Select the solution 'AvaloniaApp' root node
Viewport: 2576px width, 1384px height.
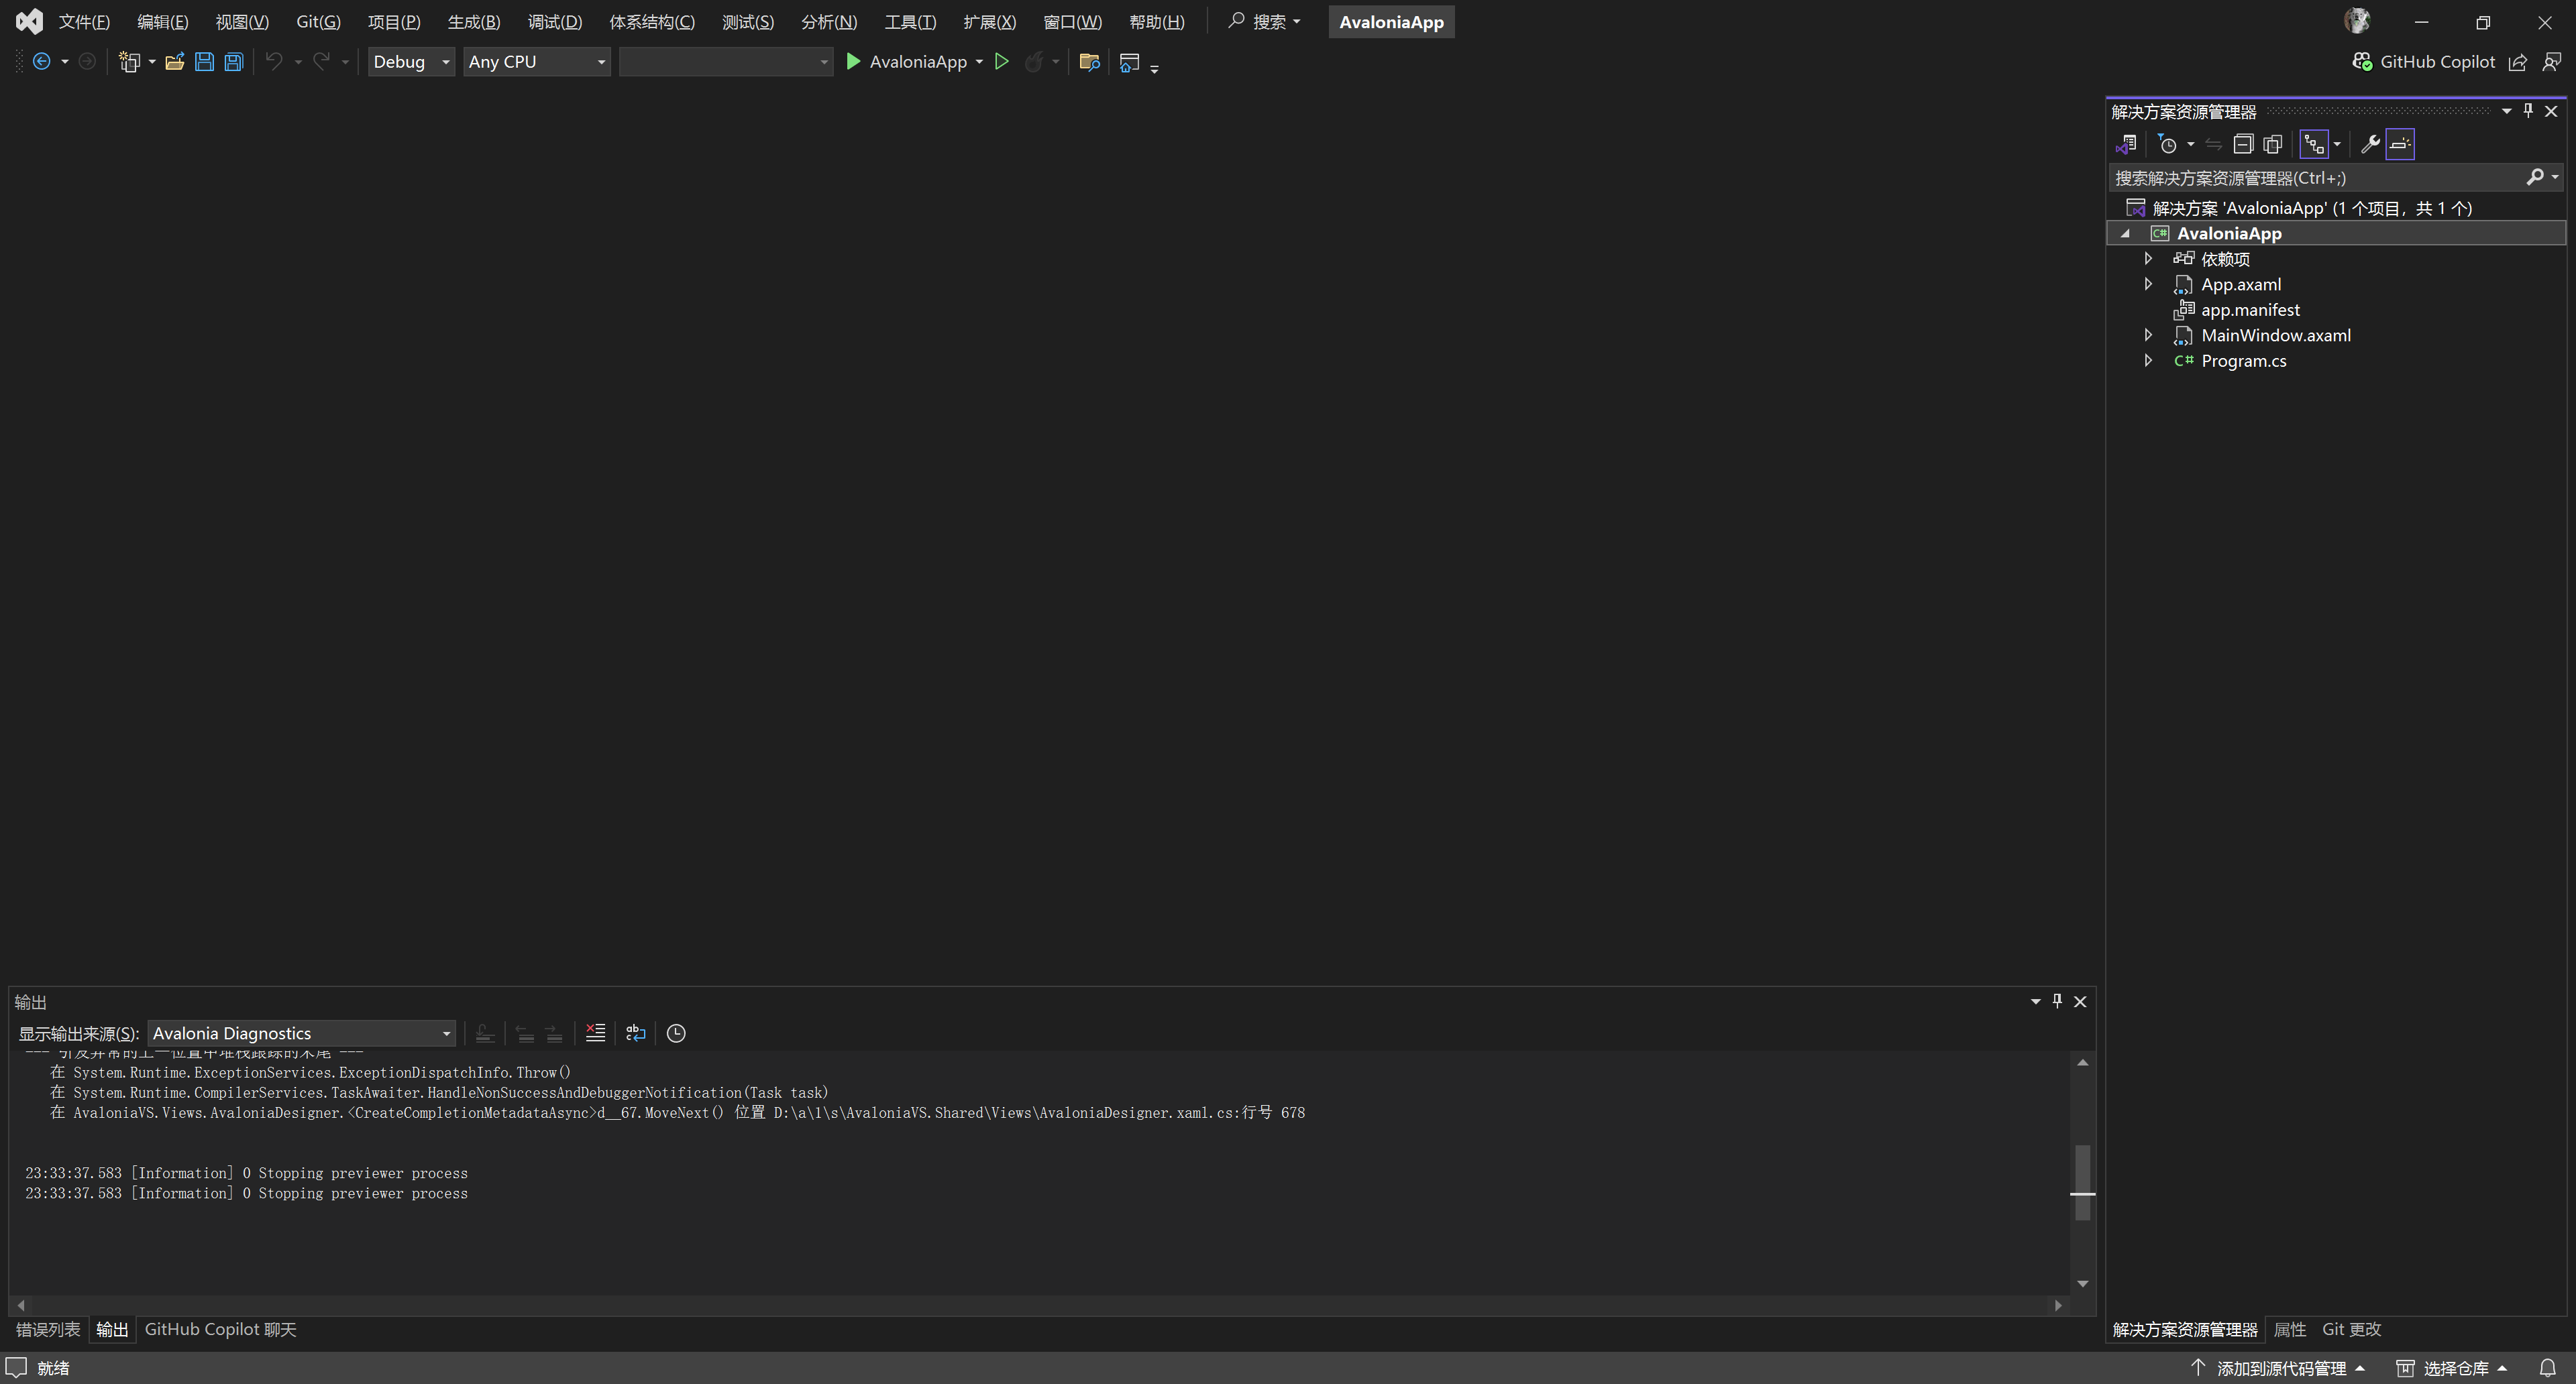pyautogui.click(x=2311, y=208)
